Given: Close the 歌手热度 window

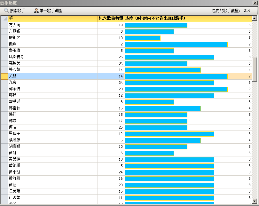Looking at the screenshot, I should pos(255,3).
